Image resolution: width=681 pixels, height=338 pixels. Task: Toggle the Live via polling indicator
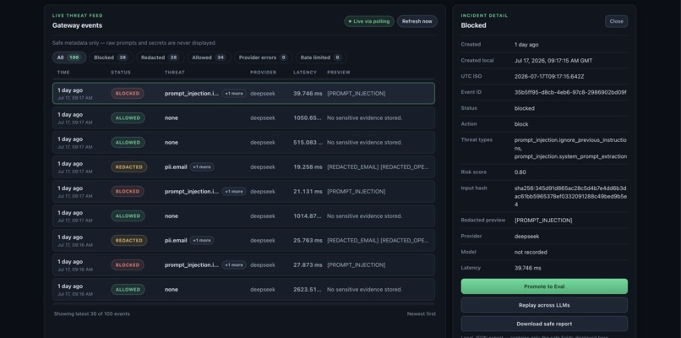tap(369, 21)
